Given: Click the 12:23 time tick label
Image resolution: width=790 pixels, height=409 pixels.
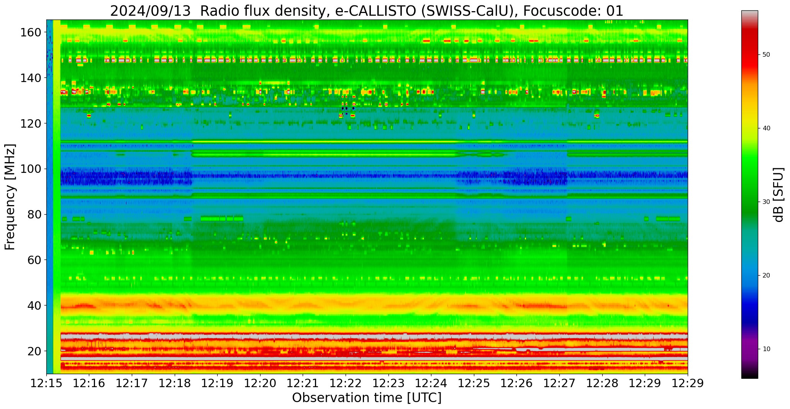Looking at the screenshot, I should point(388,383).
